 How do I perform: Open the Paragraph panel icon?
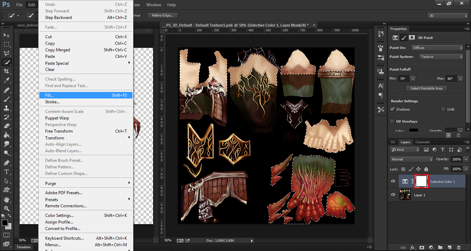(x=381, y=95)
